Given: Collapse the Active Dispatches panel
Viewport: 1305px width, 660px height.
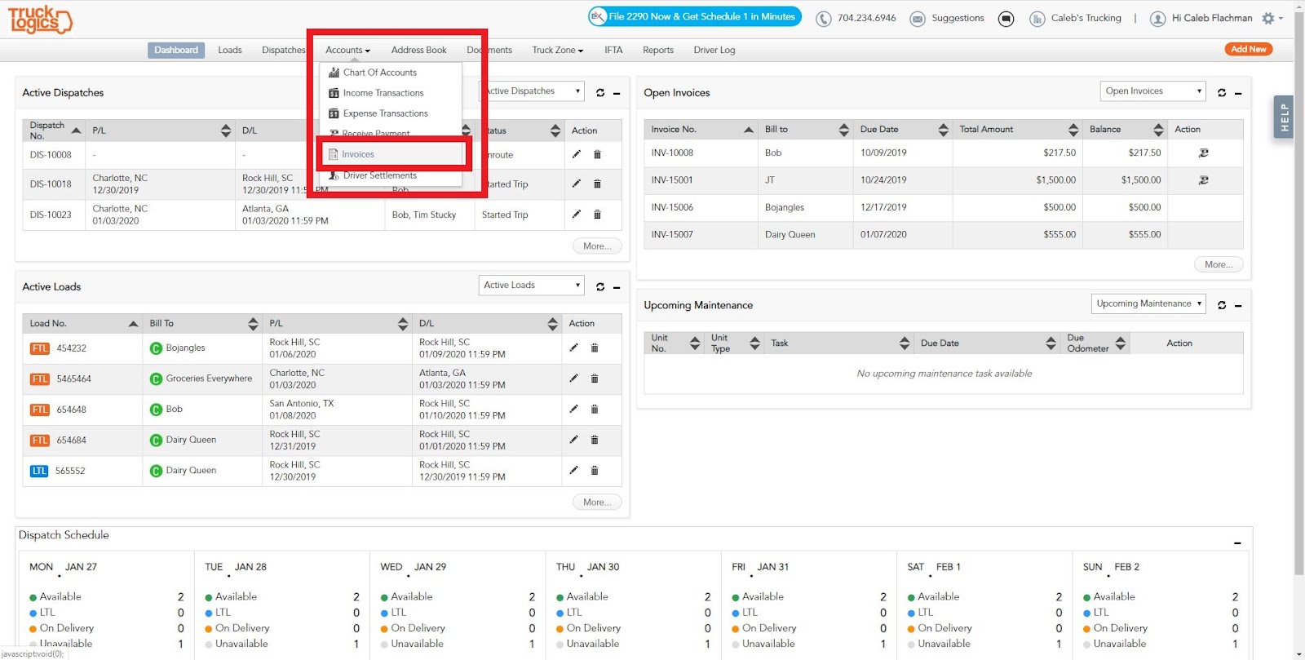Looking at the screenshot, I should click(x=617, y=93).
